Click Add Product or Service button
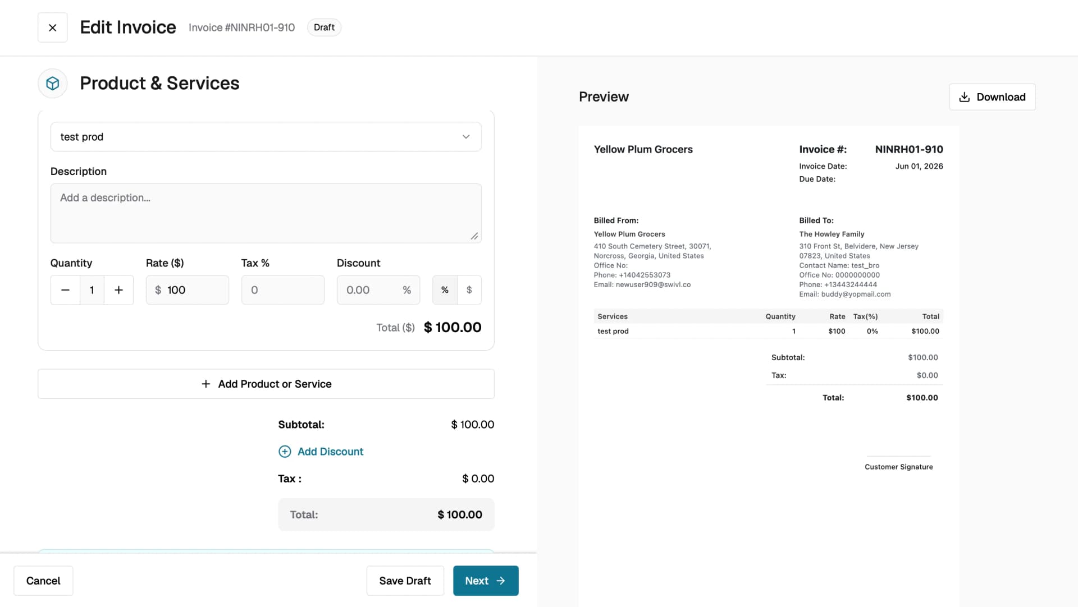The image size is (1078, 607). point(266,384)
